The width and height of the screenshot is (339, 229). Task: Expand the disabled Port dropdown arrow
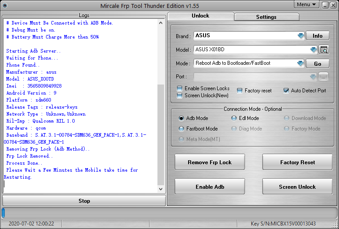pyautogui.click(x=313, y=77)
